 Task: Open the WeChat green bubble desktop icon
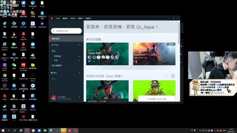[14, 66]
